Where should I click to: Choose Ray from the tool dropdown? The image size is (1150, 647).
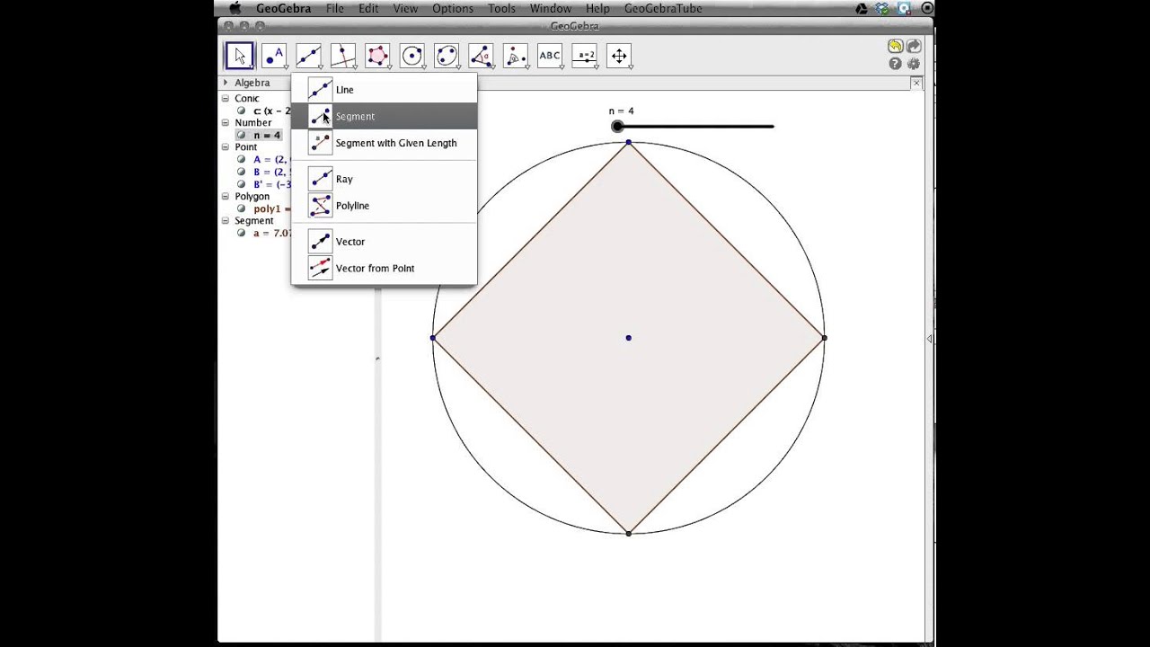(384, 179)
